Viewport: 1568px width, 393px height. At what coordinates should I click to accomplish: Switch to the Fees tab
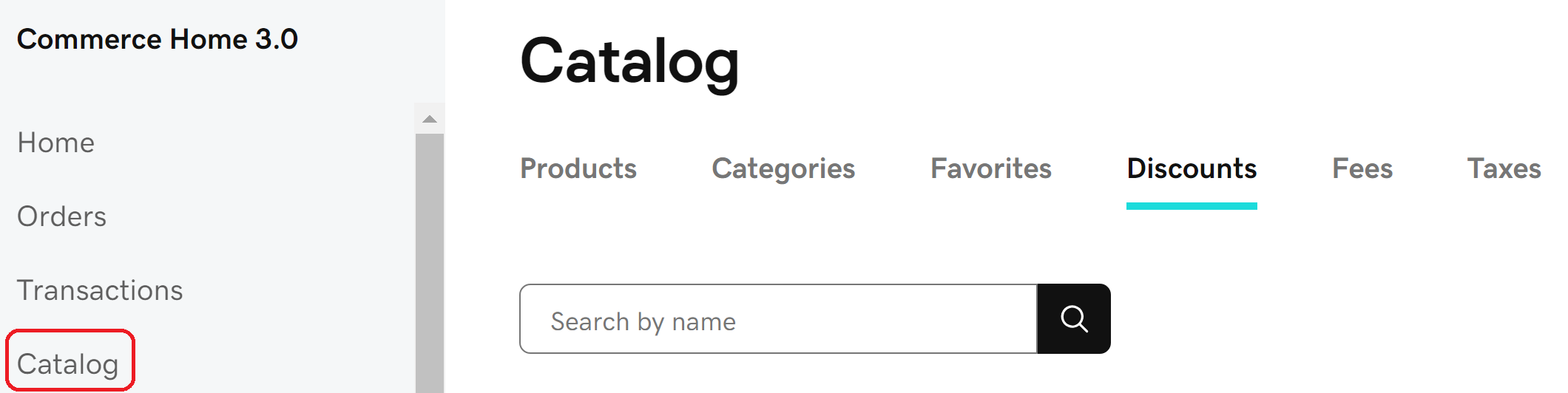click(x=1362, y=169)
